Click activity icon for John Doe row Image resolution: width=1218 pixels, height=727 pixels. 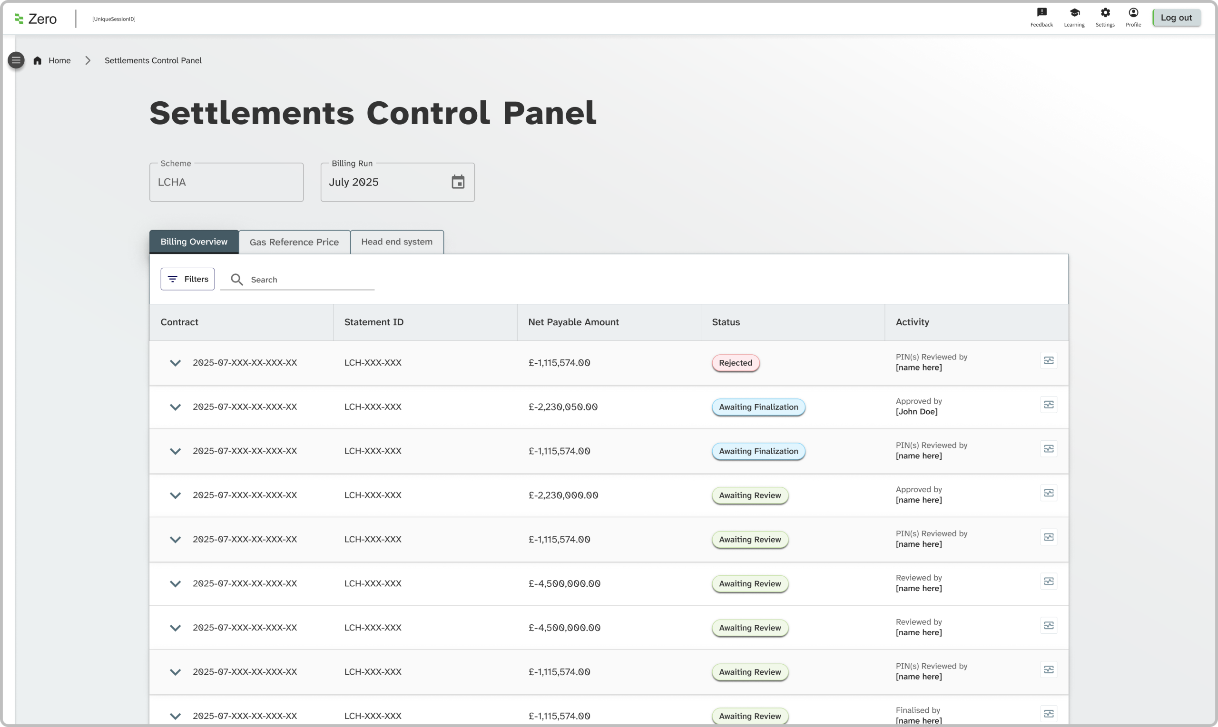[1049, 405]
